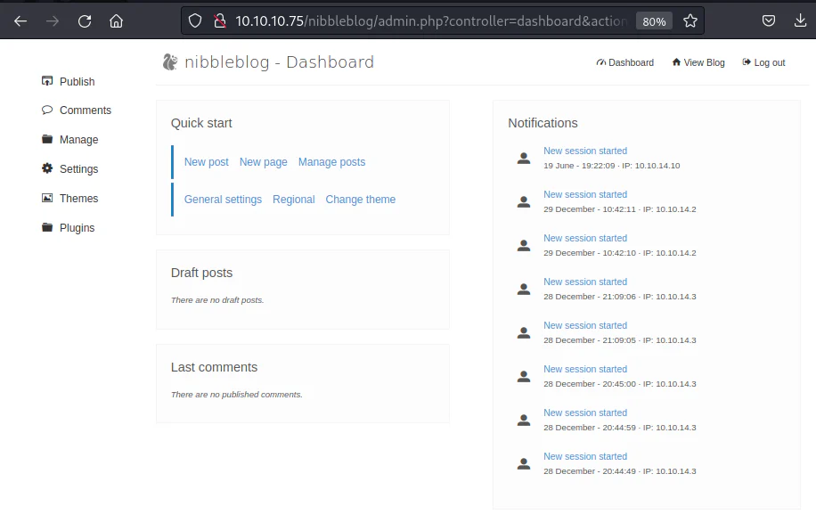Click the Draft posts heading
Viewport: 816px width, 523px height.
coord(201,273)
